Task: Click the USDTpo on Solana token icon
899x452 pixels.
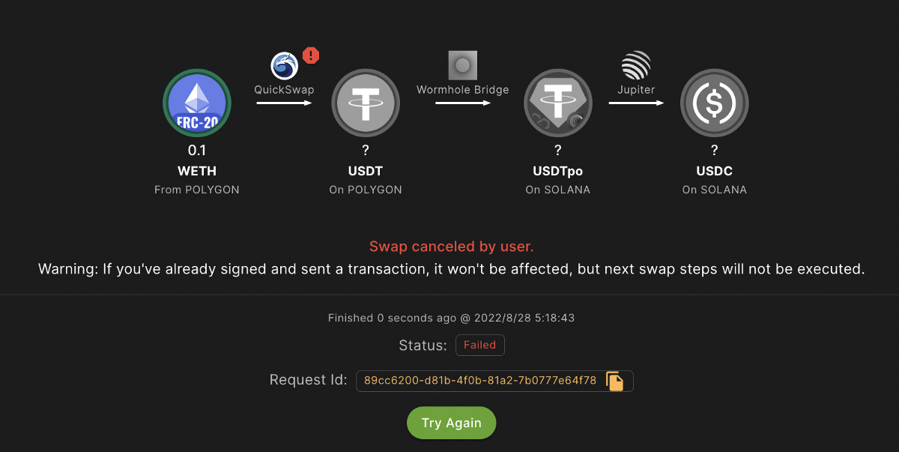Action: (x=558, y=103)
